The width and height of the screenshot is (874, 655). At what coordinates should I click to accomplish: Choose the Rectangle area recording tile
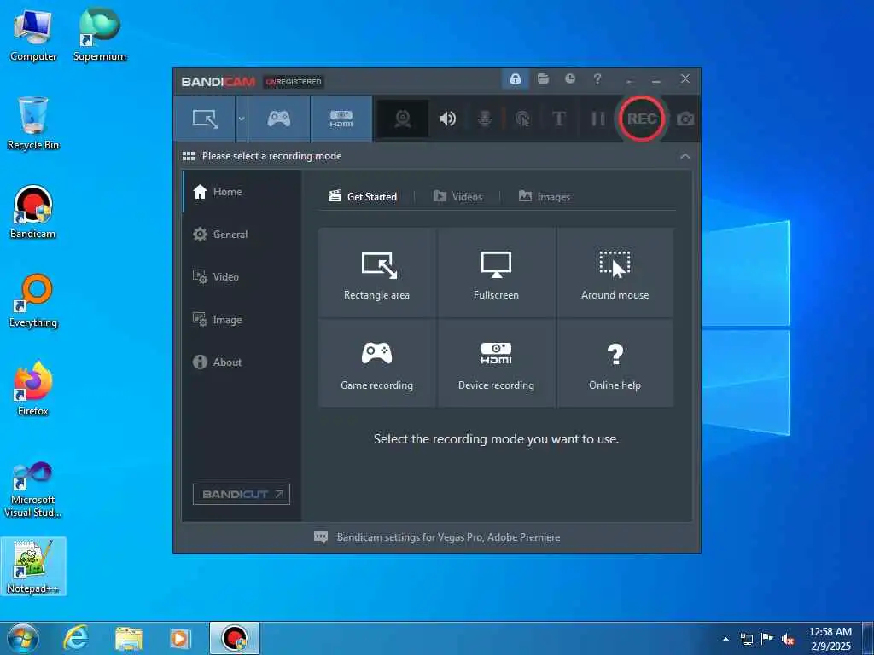pos(376,273)
